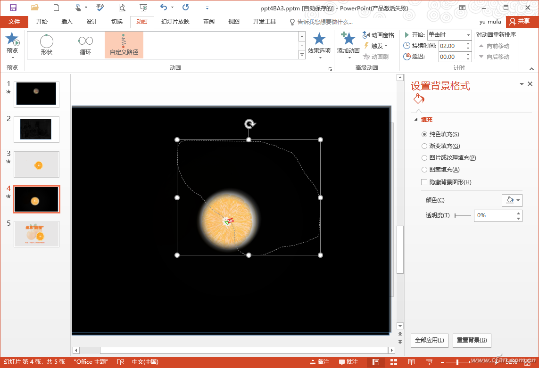Choose the Loop motion path animation
The image size is (539, 368).
click(x=85, y=45)
